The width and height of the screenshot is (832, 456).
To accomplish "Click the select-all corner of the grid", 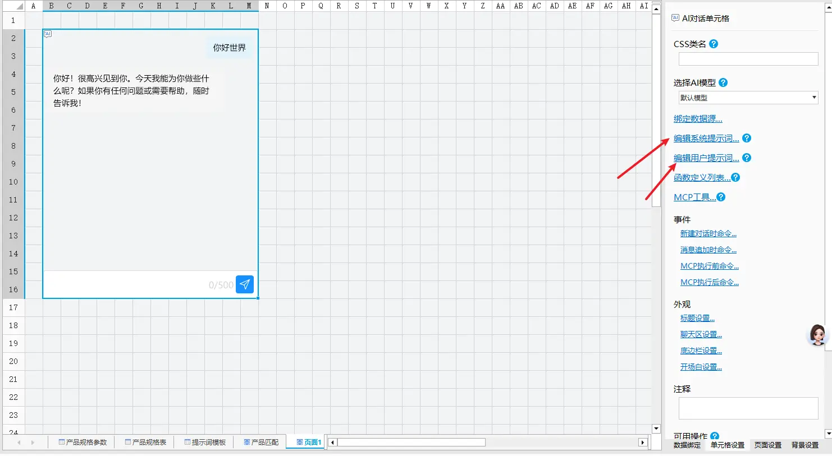I will (13, 6).
